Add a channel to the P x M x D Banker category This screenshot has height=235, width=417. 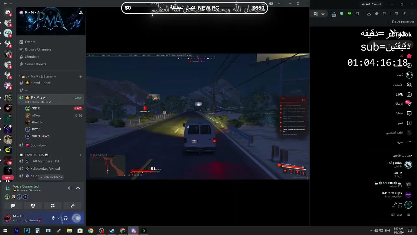click(x=80, y=77)
